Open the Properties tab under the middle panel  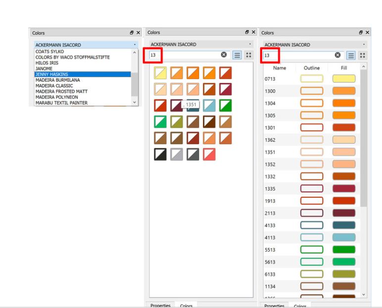tap(160, 305)
